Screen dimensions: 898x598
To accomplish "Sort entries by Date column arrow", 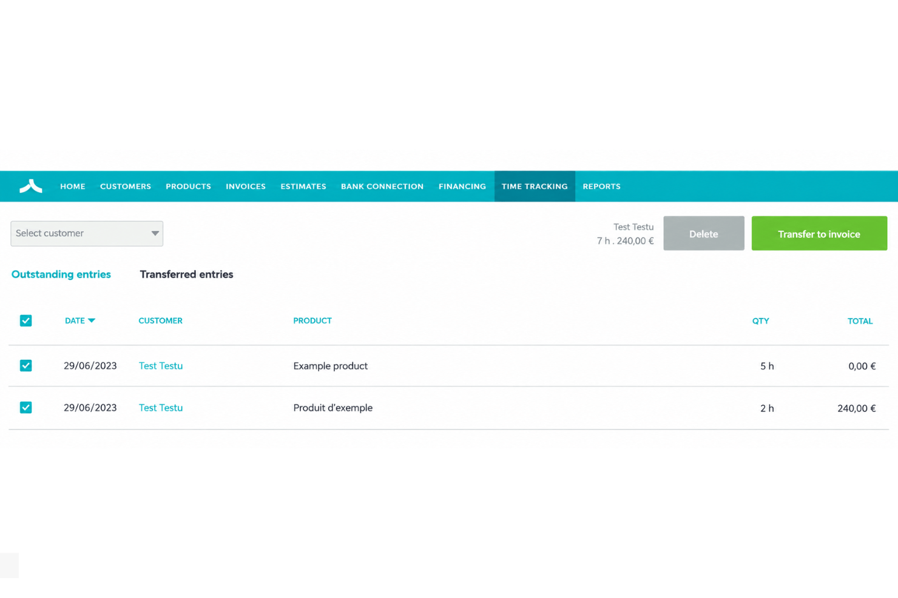I will coord(92,321).
